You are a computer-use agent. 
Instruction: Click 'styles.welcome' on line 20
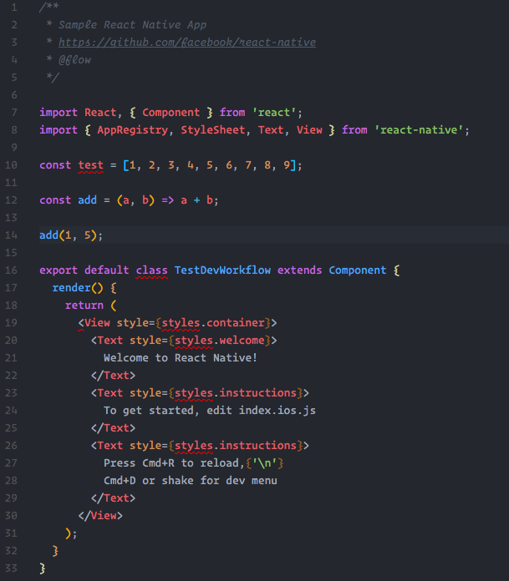[219, 341]
